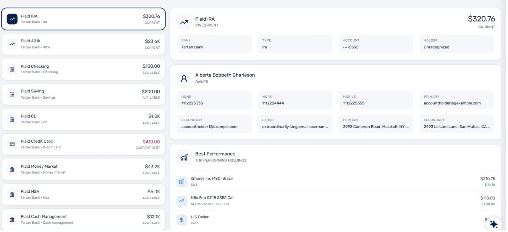Click the truncated OTHER email extraordinarily.long.email
Viewport: 508px width, 232px height.
295,127
